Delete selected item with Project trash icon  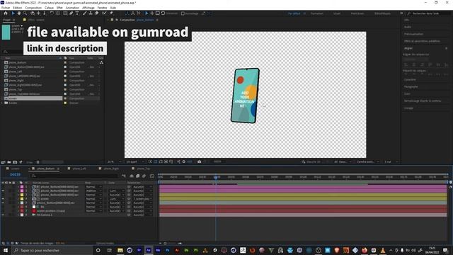tap(38, 162)
